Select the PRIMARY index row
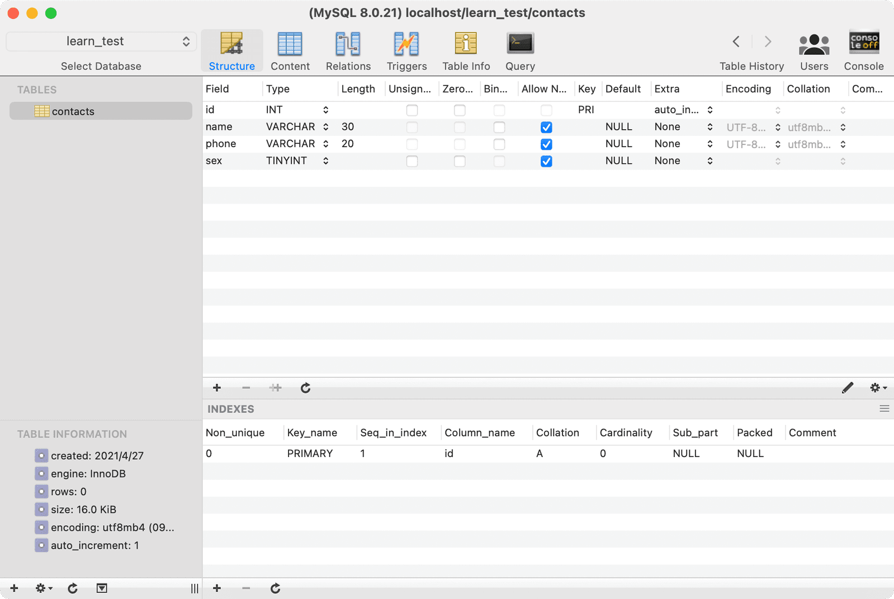This screenshot has height=599, width=894. click(310, 454)
